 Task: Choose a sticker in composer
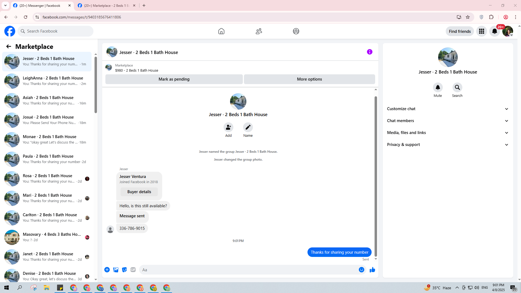tap(124, 270)
